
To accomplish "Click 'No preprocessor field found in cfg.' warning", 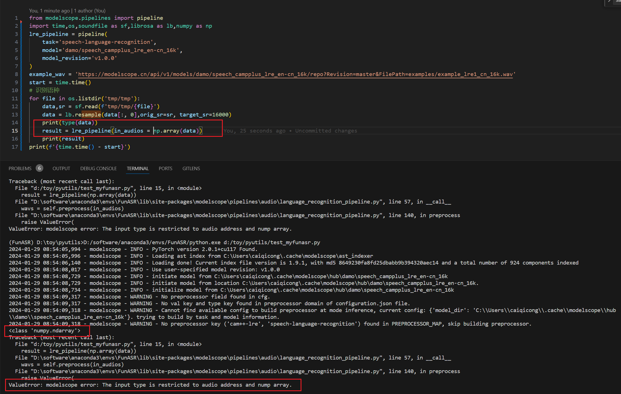I will [x=140, y=297].
